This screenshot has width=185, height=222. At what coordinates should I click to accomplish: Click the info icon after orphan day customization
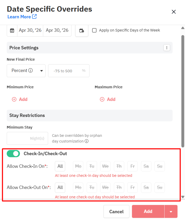pos(87,141)
